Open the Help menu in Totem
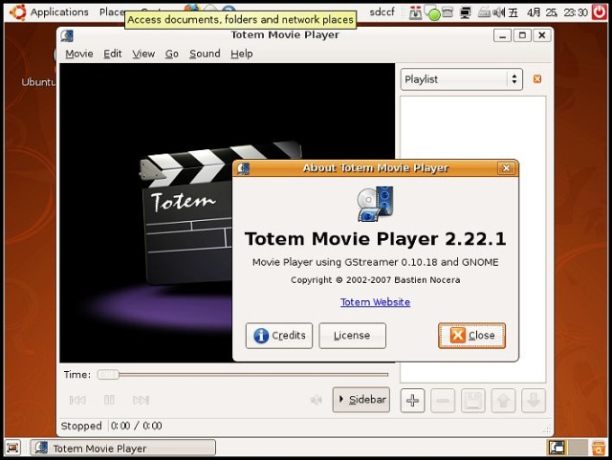Screen dimensions: 612x460 tap(242, 54)
